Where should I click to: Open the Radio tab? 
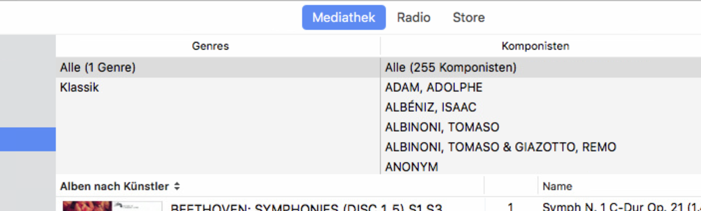pos(413,17)
